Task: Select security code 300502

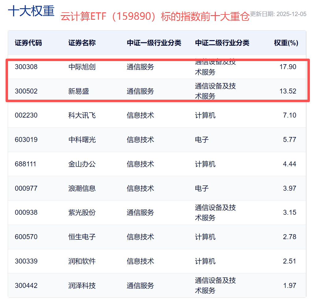Action: coord(26,91)
